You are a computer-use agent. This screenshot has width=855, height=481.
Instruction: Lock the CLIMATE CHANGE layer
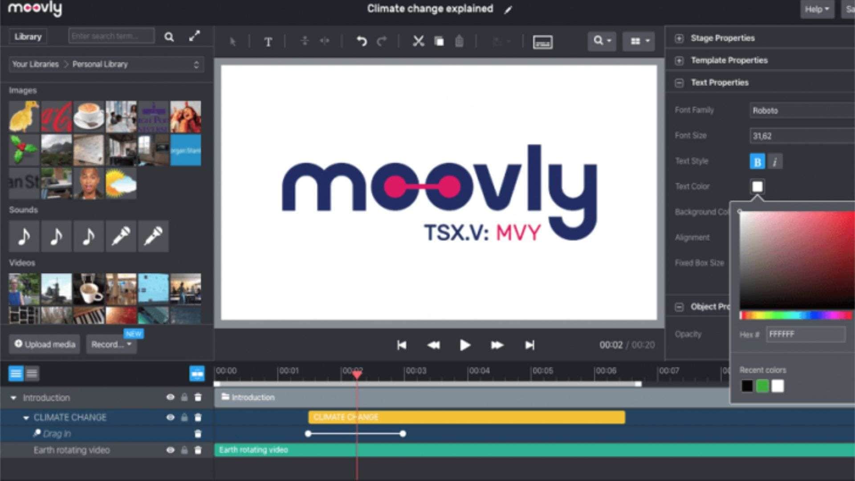click(184, 417)
